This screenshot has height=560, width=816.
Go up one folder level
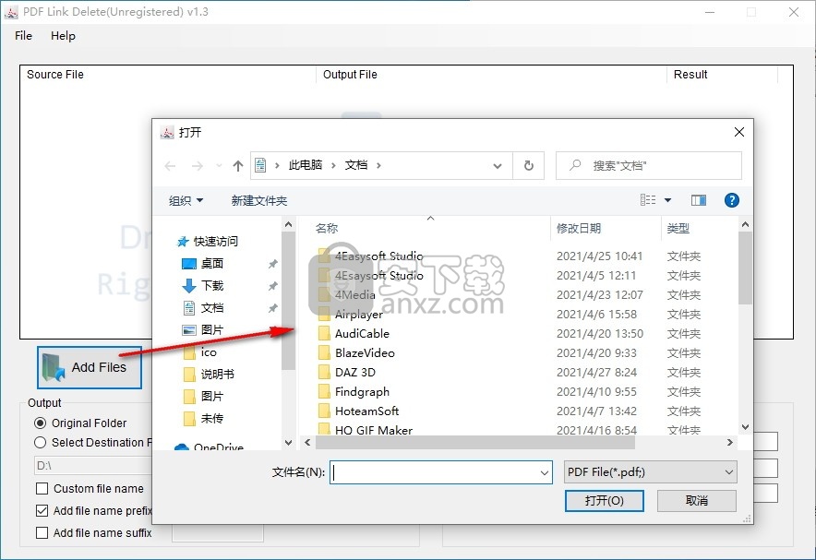click(x=238, y=166)
